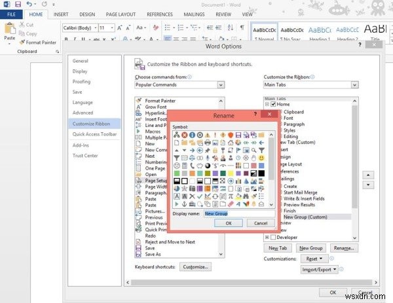Choose the binoculars symbol

[x=246, y=196]
